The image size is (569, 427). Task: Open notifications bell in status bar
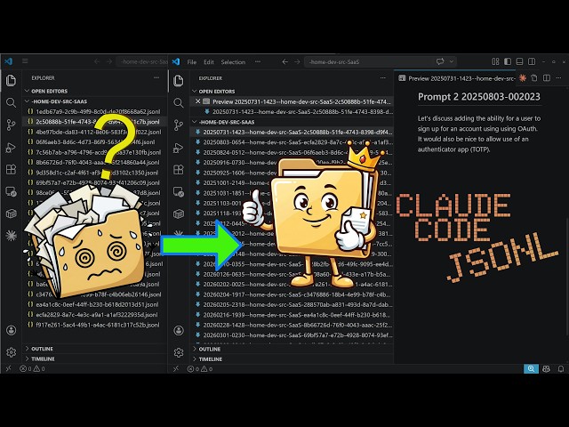coord(561,368)
